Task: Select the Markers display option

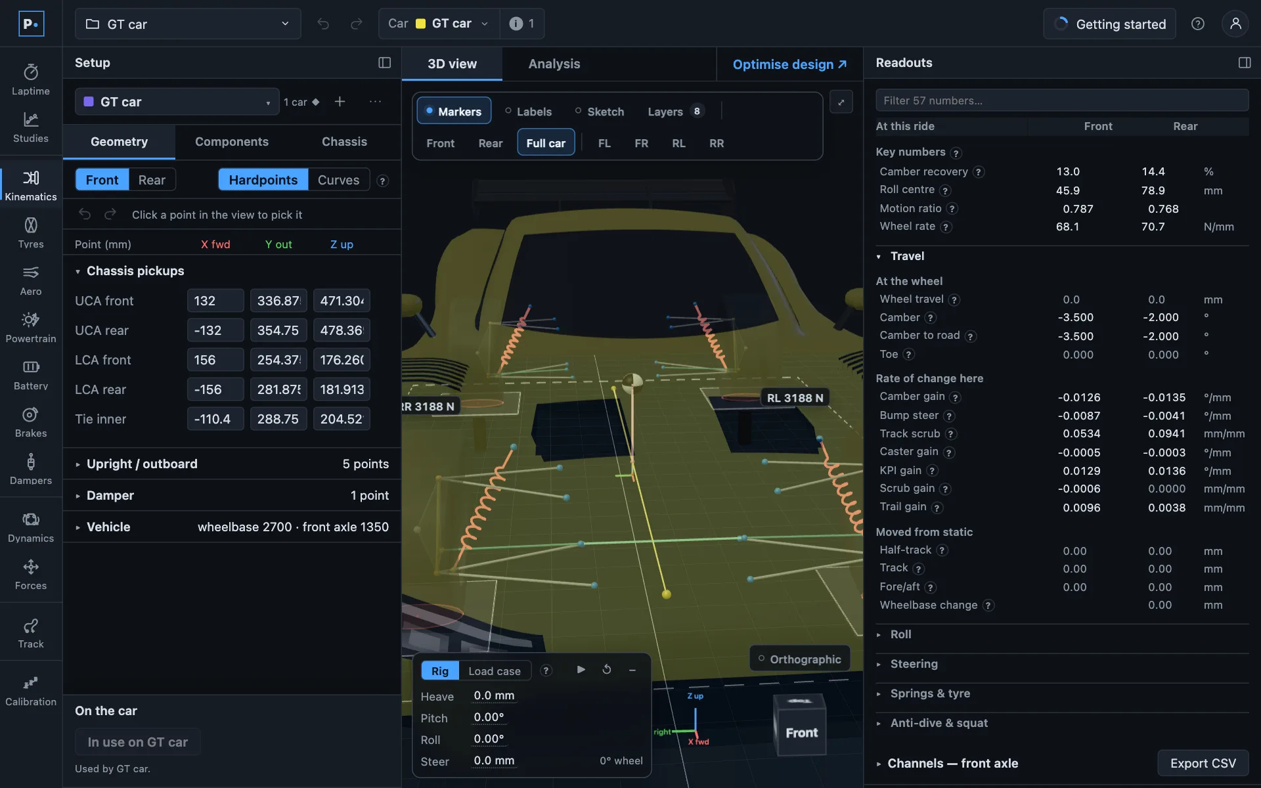Action: [x=454, y=111]
